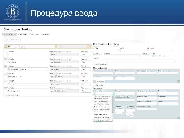The image size is (184, 138).
Task: Click the Field label input containing Поколение
Action: (x=28, y=62)
